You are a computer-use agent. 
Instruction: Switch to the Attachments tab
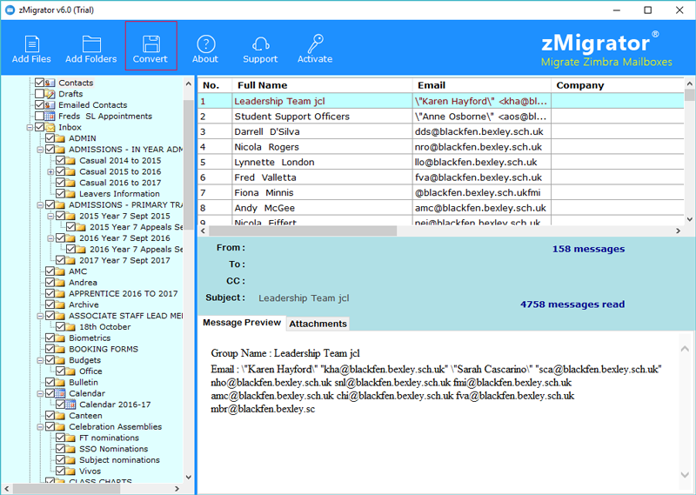tap(318, 324)
